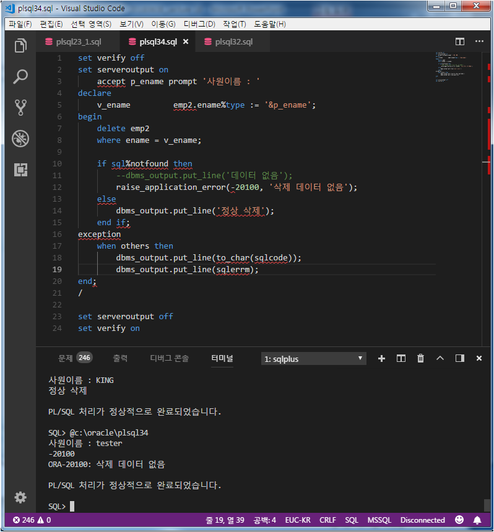494x532 pixels.
Task: Click Disconnected connection status
Action: point(422,520)
